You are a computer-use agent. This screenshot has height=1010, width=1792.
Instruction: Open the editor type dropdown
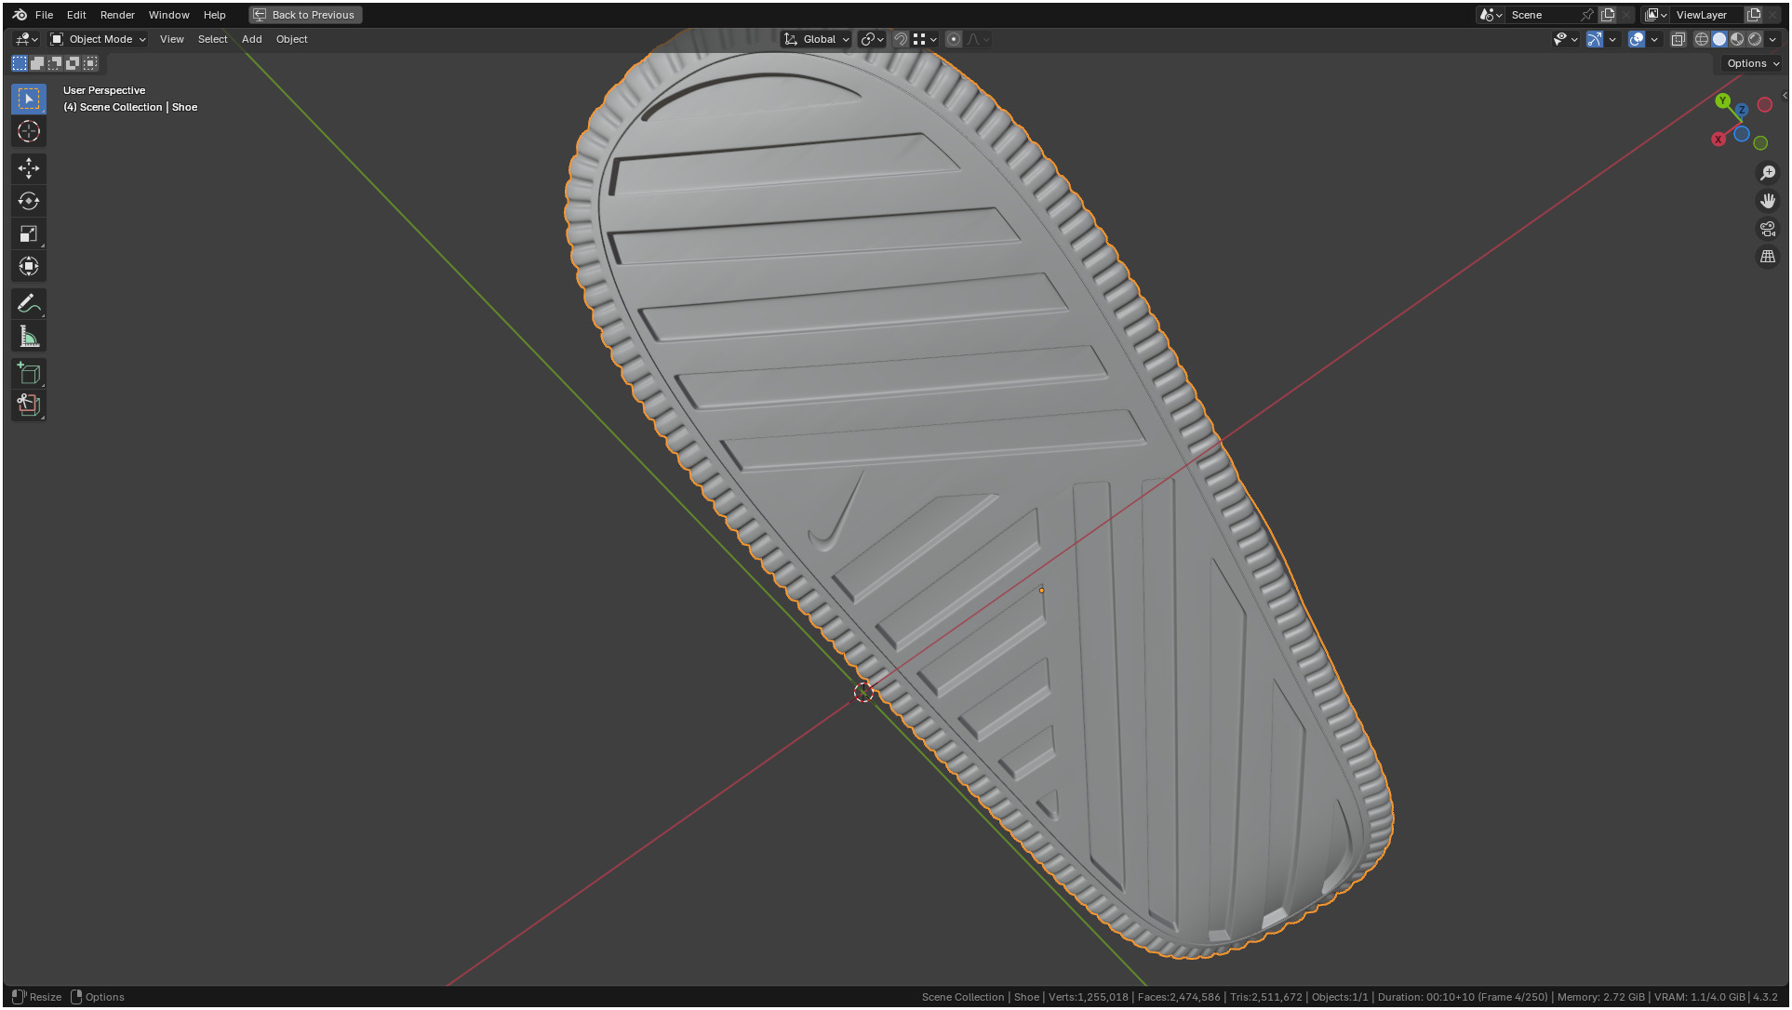[26, 39]
